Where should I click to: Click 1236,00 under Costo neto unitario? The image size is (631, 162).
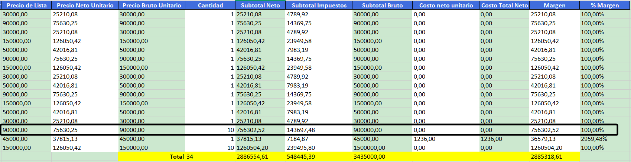coord(446,139)
